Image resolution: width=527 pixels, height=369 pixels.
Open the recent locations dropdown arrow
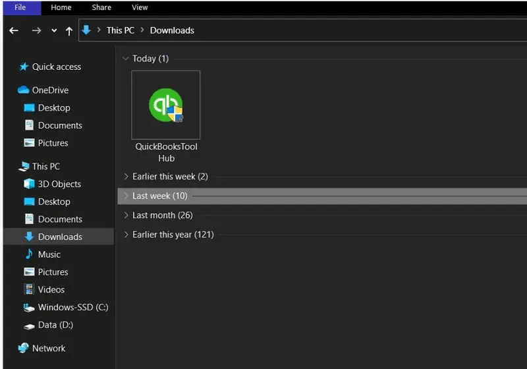(54, 30)
